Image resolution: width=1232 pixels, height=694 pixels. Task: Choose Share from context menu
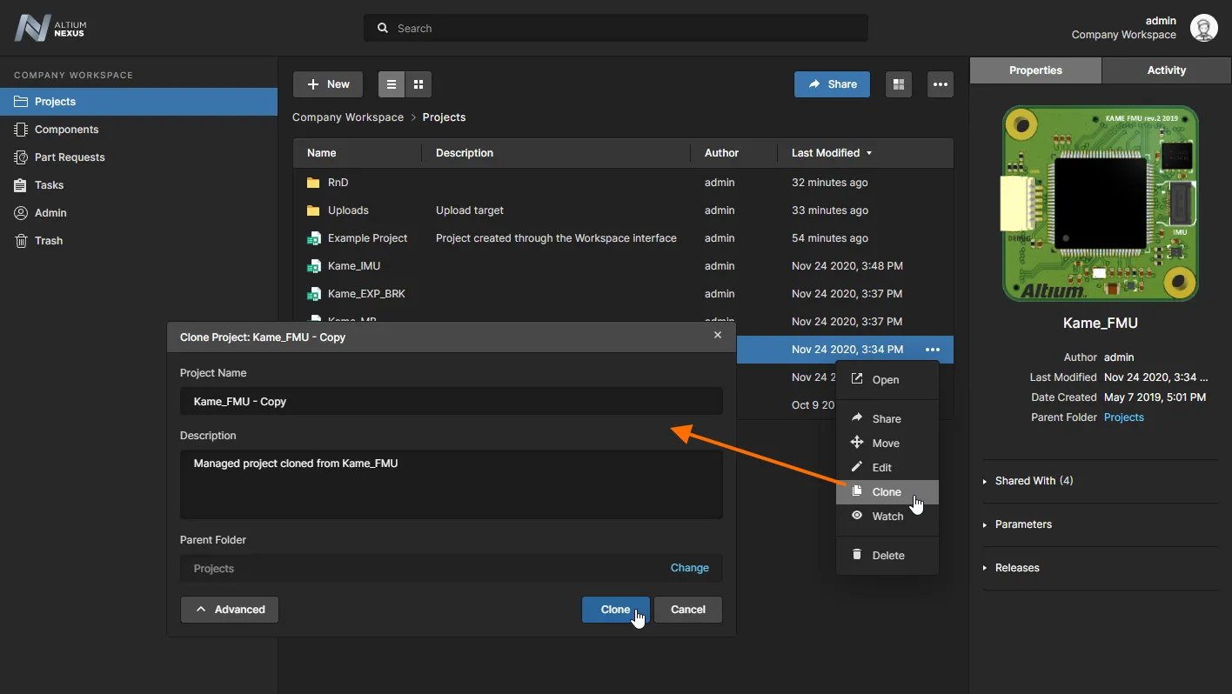pyautogui.click(x=887, y=419)
